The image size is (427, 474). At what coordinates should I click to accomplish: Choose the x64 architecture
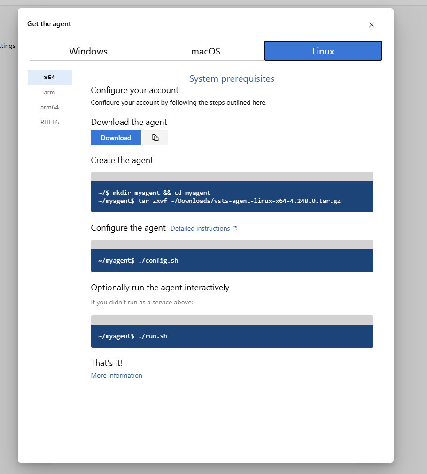point(50,78)
